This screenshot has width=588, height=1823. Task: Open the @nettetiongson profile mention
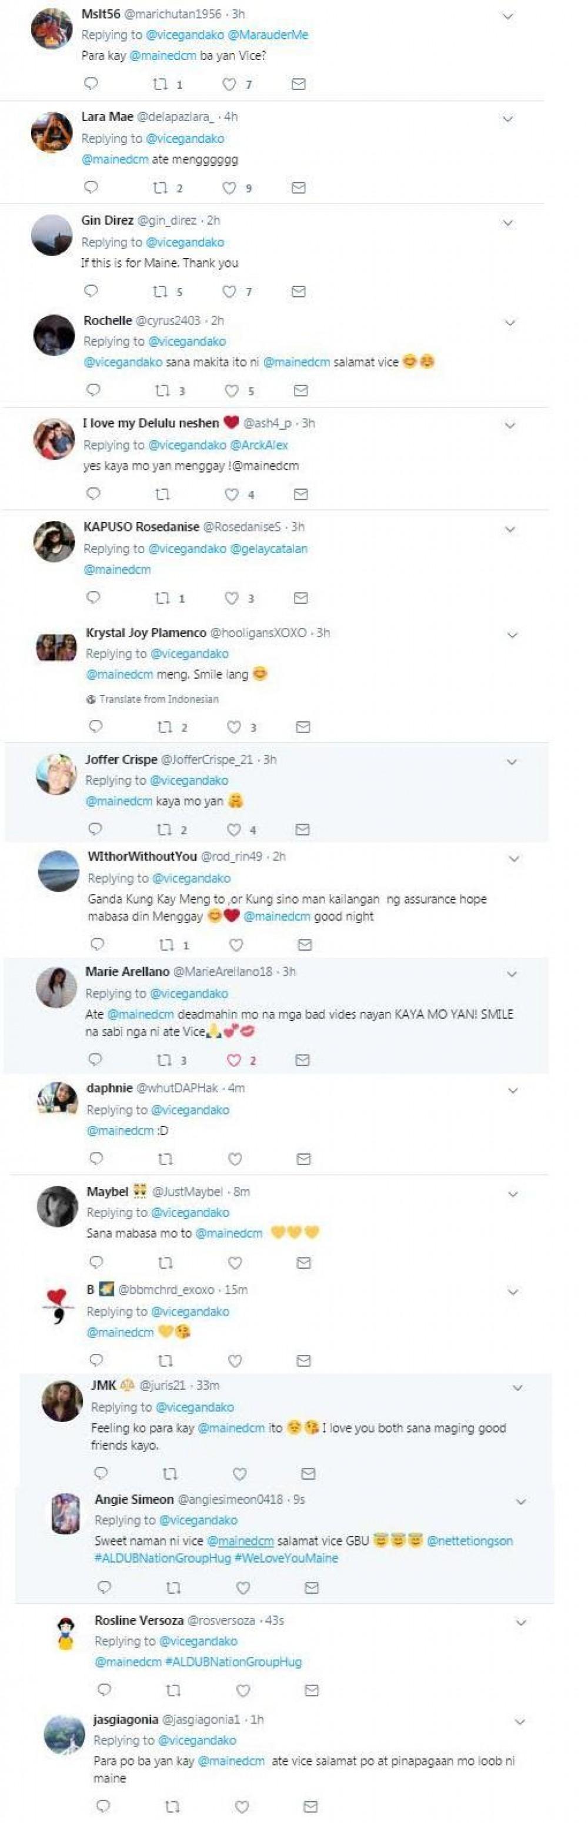(470, 1541)
